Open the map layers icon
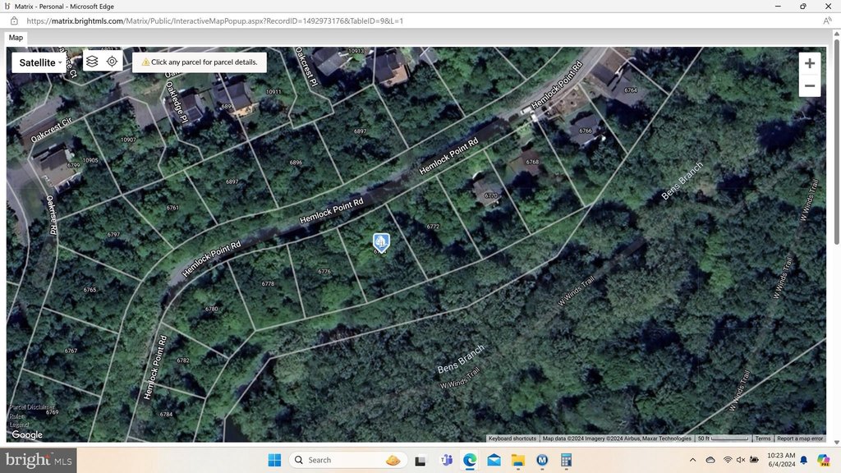Image resolution: width=841 pixels, height=473 pixels. pyautogui.click(x=92, y=62)
